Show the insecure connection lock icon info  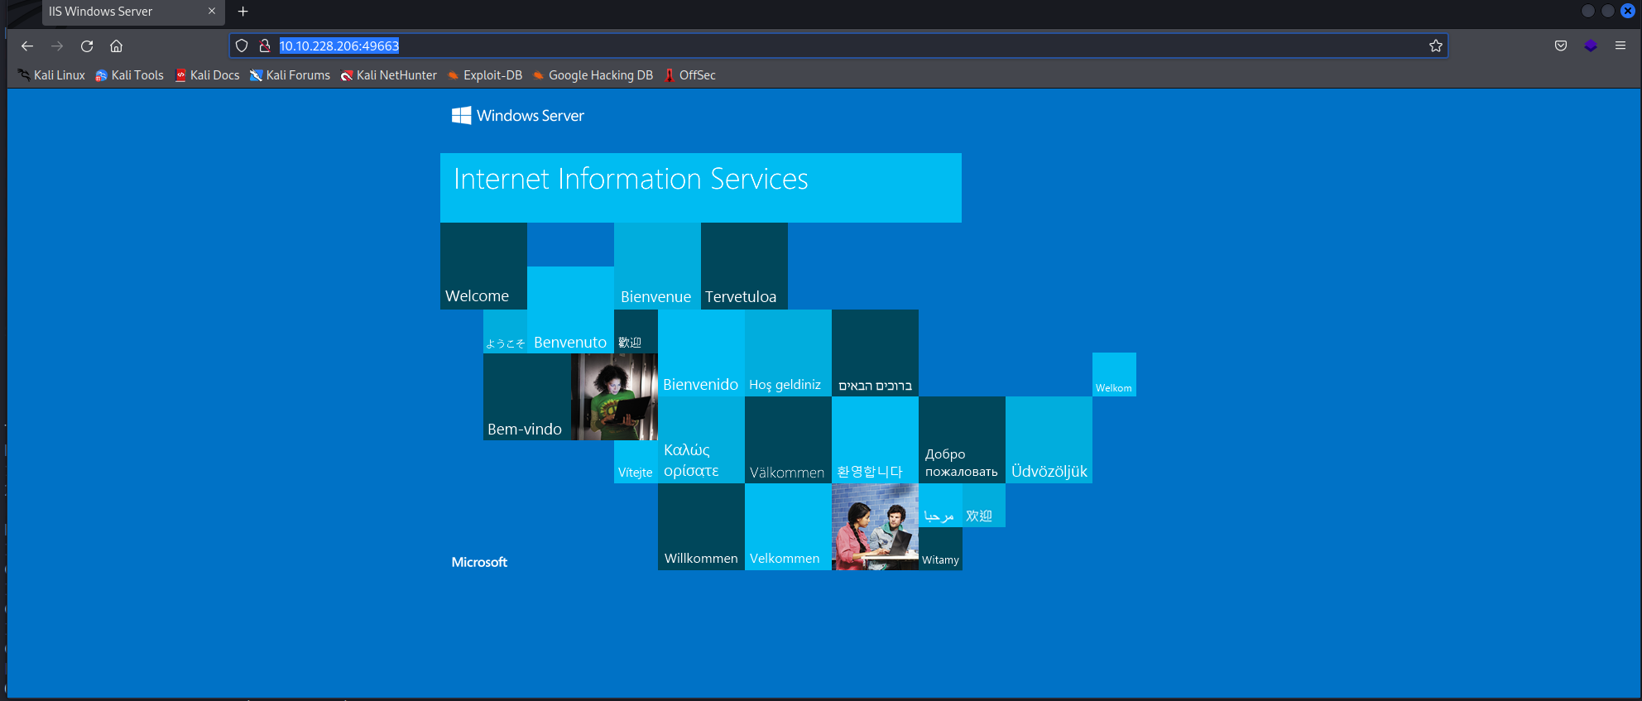tap(265, 46)
